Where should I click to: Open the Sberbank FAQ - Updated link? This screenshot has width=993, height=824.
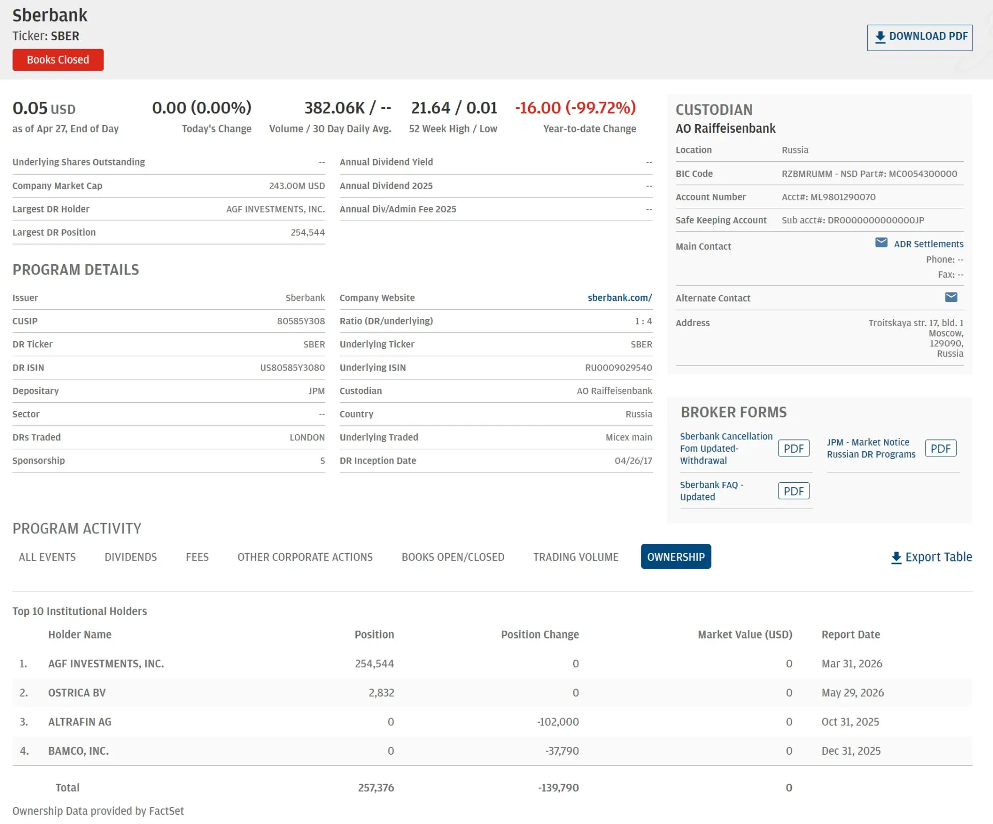[x=712, y=491]
